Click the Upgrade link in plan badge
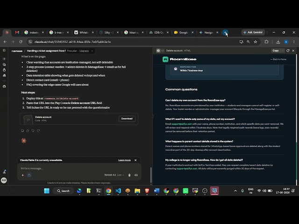 click(x=84, y=51)
